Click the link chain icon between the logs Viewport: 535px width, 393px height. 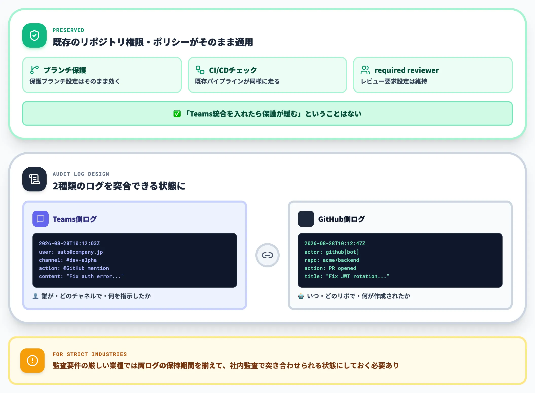coord(267,255)
